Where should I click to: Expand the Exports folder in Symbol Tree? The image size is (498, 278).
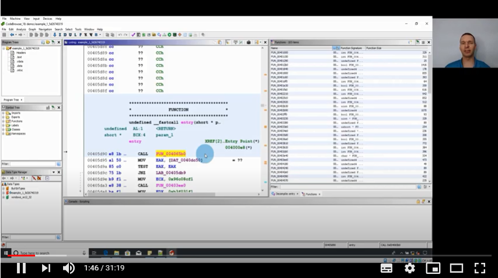(x=4, y=117)
